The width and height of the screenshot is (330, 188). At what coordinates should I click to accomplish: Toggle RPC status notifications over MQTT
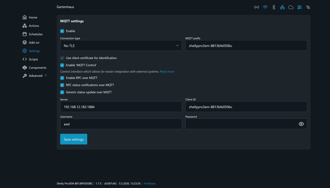click(x=62, y=85)
